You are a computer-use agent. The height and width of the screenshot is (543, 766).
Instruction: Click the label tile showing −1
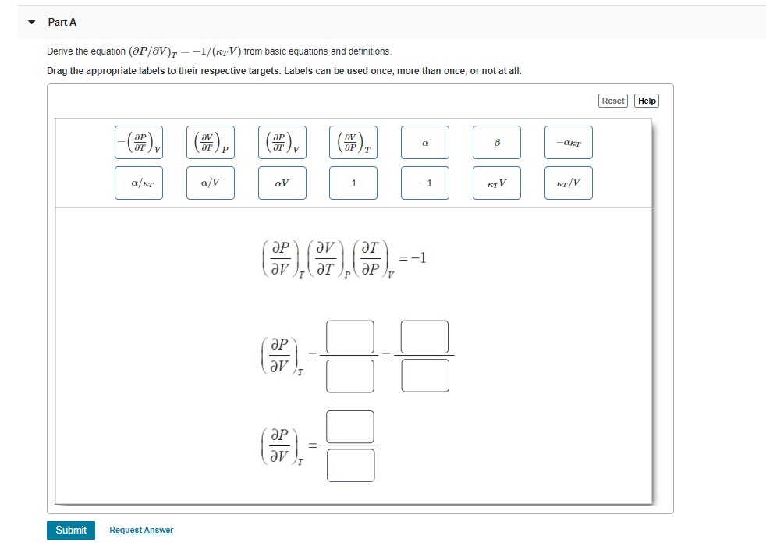click(x=425, y=183)
